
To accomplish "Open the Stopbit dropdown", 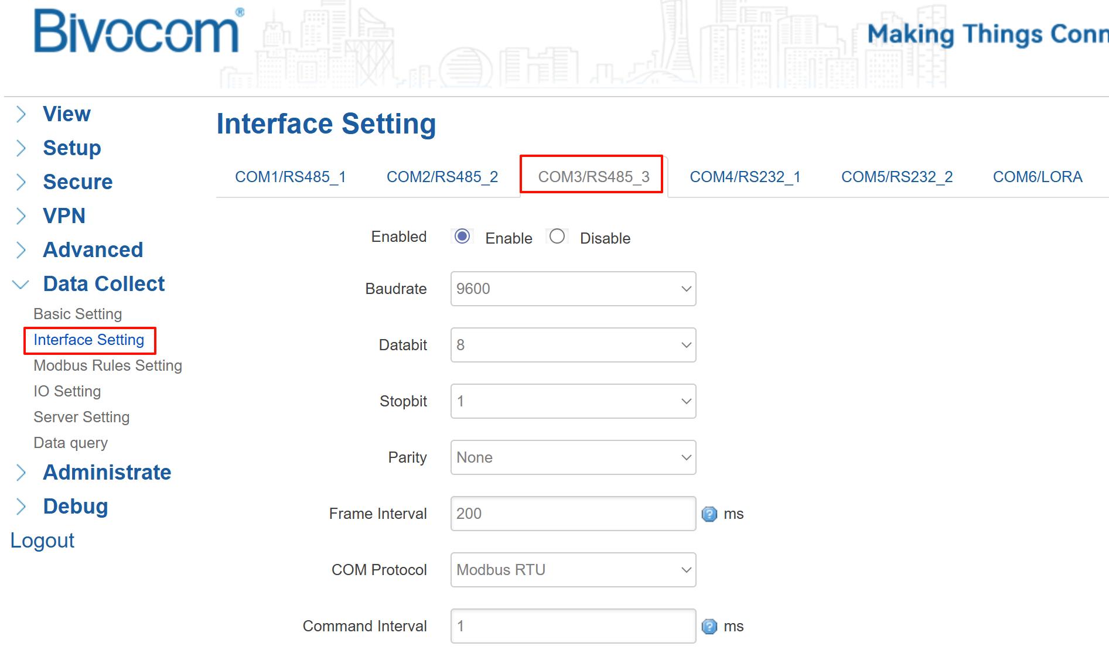I will pos(572,401).
